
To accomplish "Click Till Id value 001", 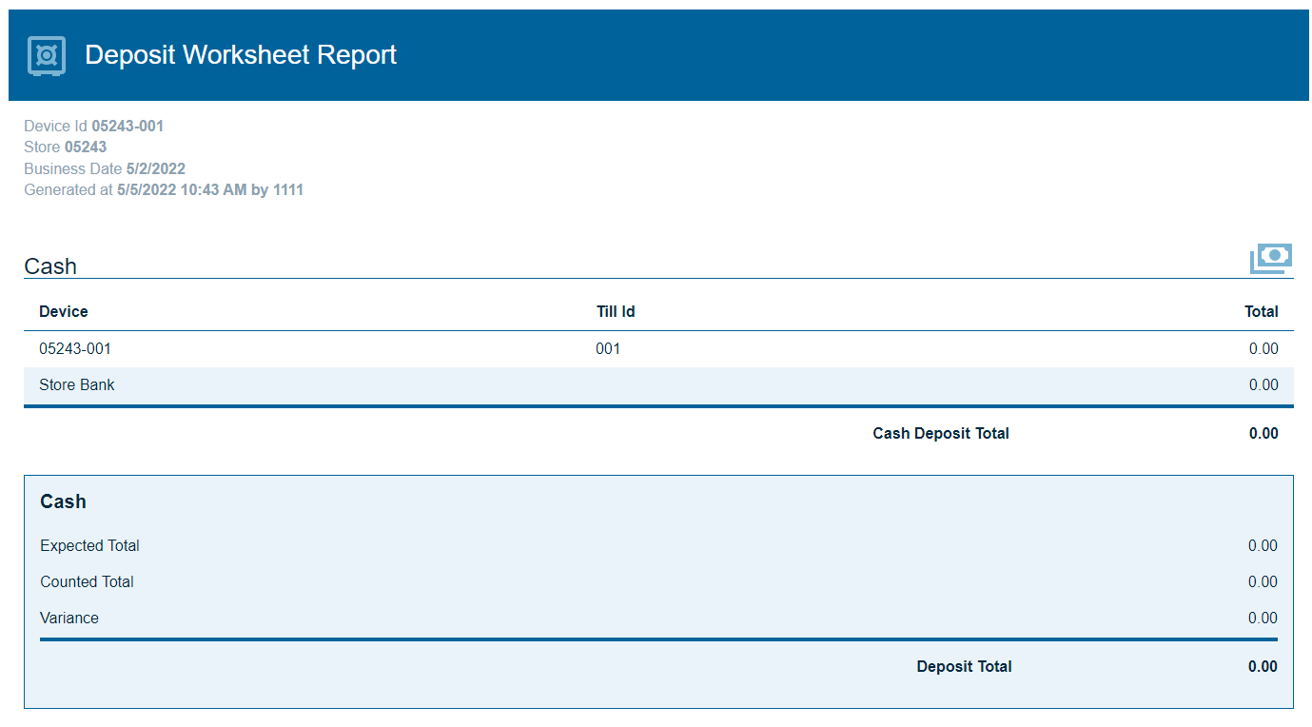I will [x=608, y=349].
